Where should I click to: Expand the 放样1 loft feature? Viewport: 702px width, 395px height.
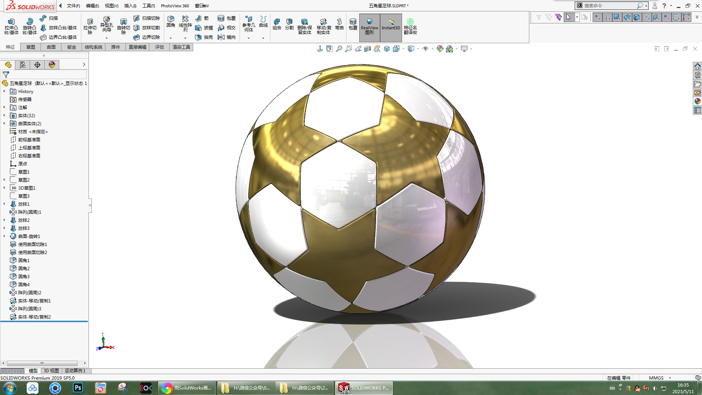coord(4,204)
